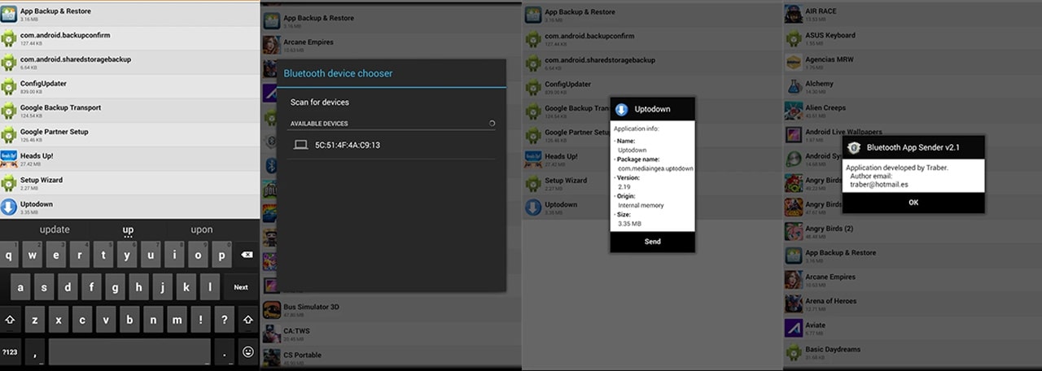Tap the space bar on the keyboard

129,351
